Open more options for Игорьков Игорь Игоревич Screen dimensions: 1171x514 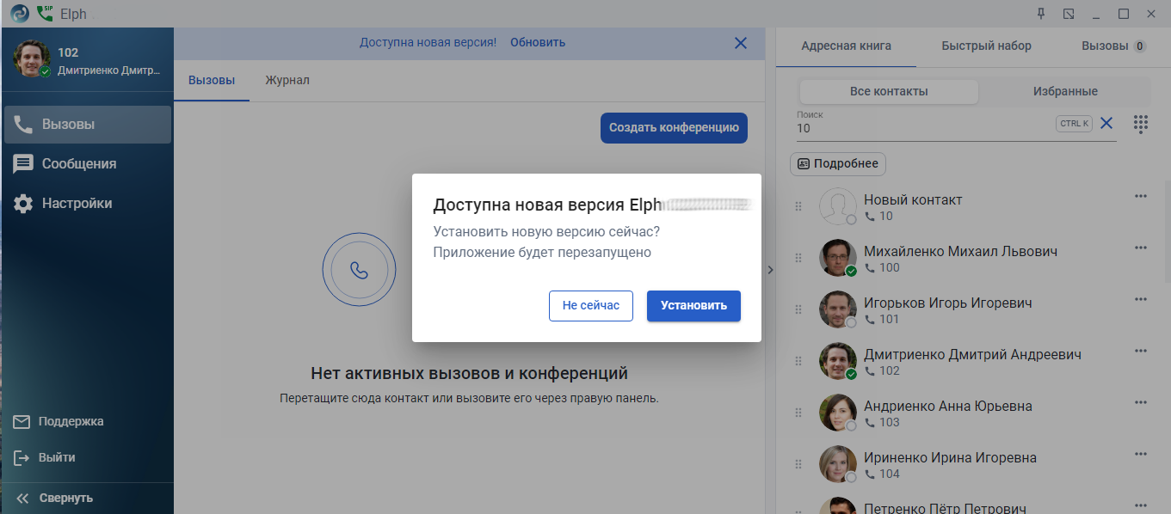point(1141,300)
